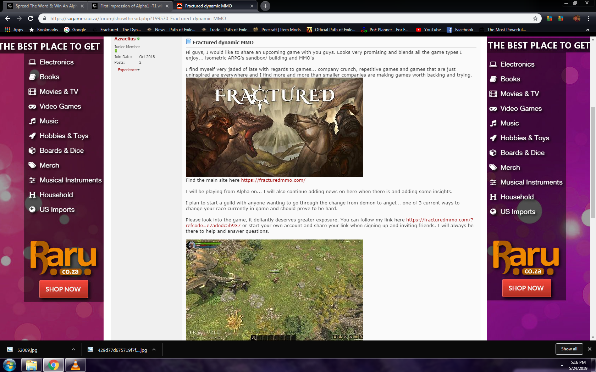Viewport: 596px width, 372px height.
Task: Open 'Official Path of Exile...' bookmark
Action: click(331, 30)
